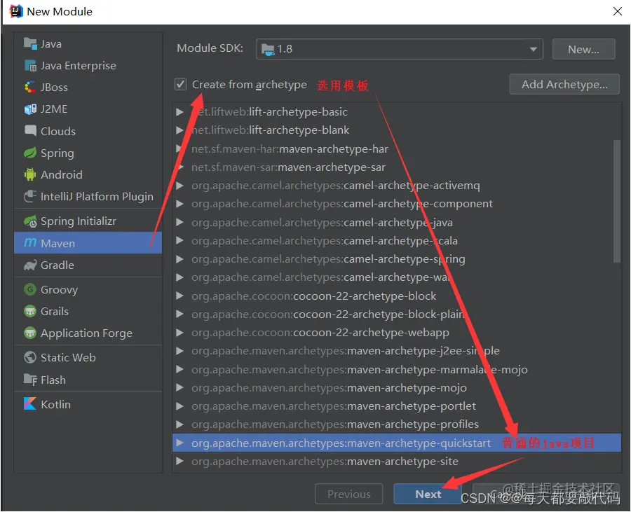Viewport: 631px width, 512px height.
Task: Expand camel-archetype-component node
Action: click(180, 204)
